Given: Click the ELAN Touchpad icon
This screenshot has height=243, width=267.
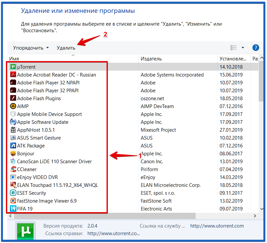Looking at the screenshot, I should coord(13,185).
